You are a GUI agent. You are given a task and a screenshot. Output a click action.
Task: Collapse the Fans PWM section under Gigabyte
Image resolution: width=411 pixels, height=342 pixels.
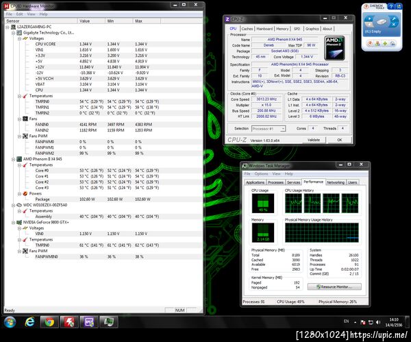coord(19,136)
